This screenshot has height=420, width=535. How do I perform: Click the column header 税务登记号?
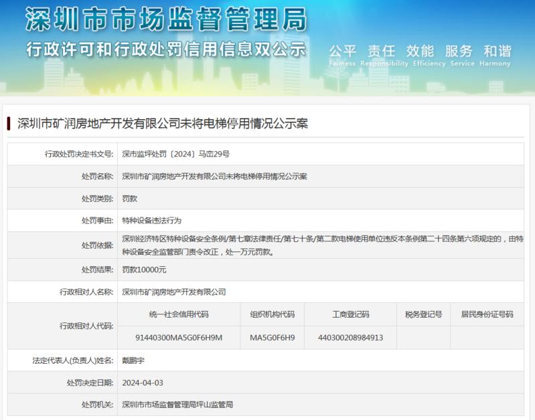point(423,314)
